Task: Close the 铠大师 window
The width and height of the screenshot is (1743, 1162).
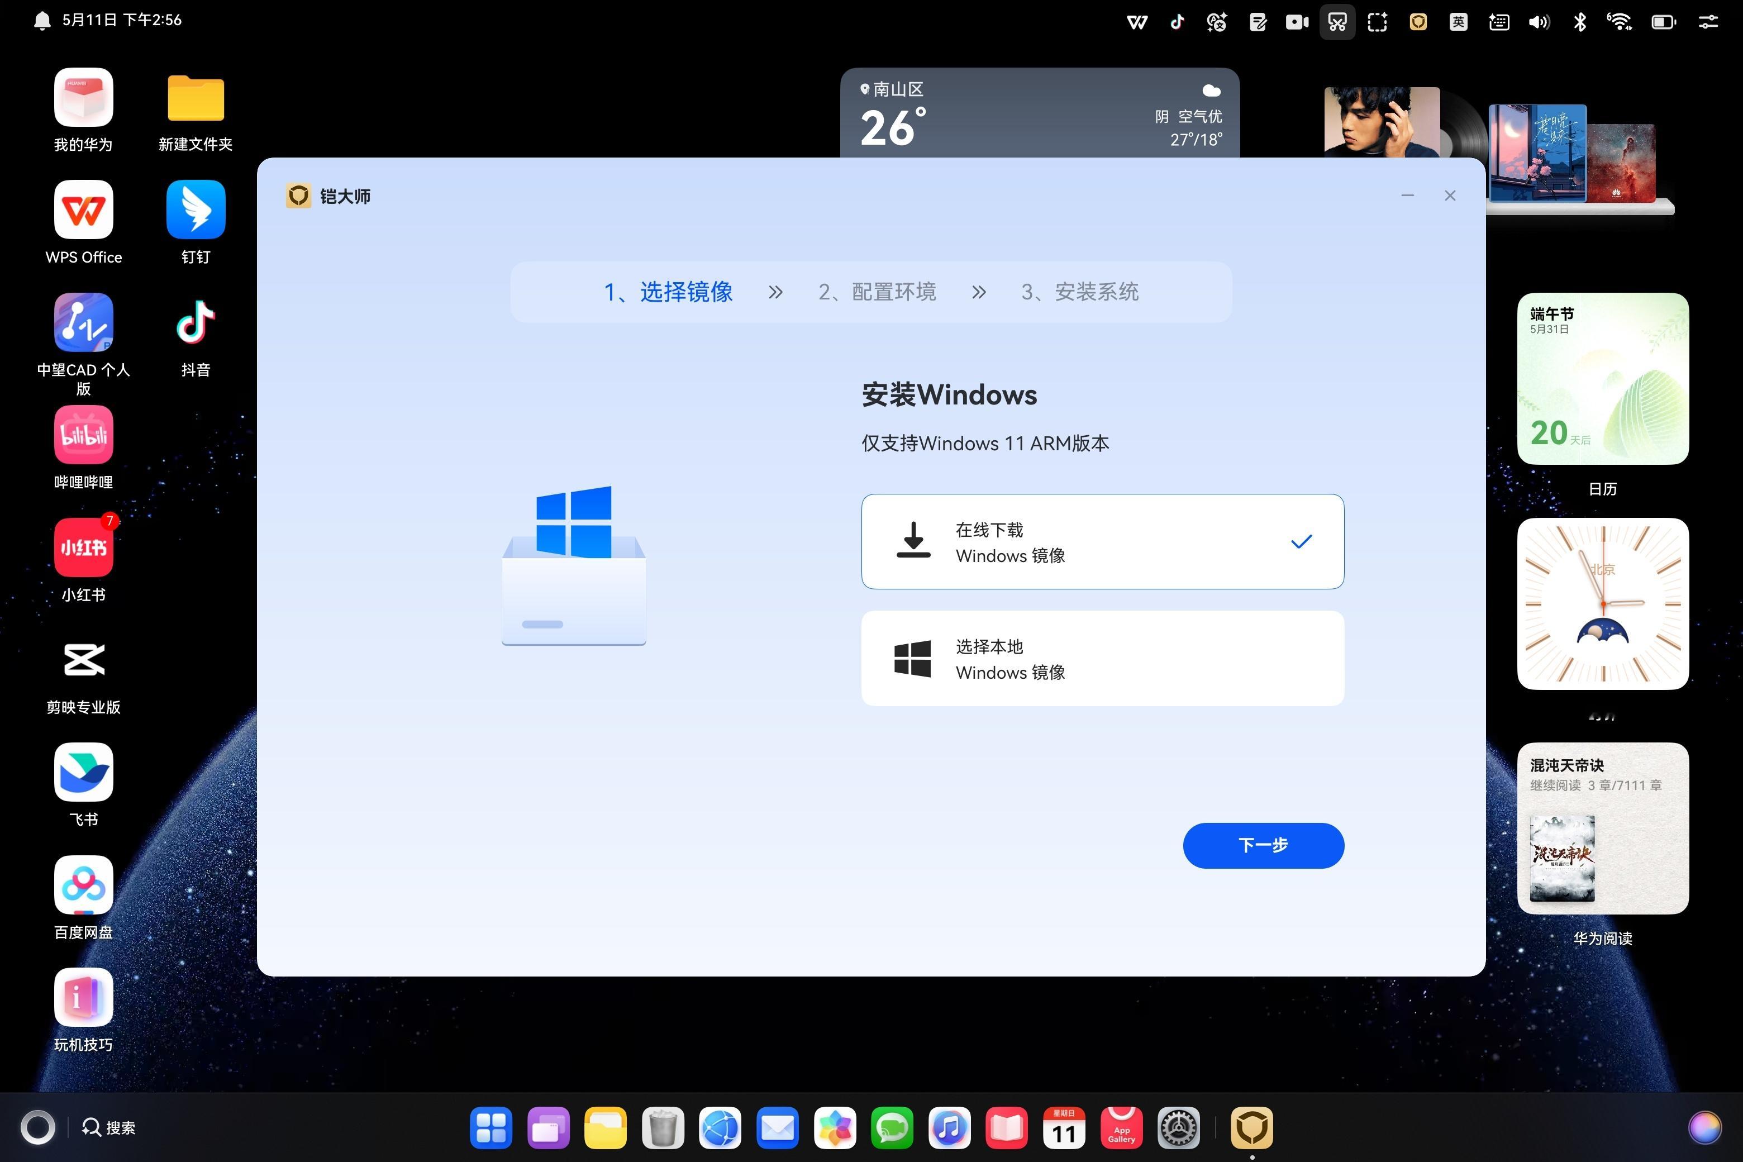Action: (x=1450, y=196)
